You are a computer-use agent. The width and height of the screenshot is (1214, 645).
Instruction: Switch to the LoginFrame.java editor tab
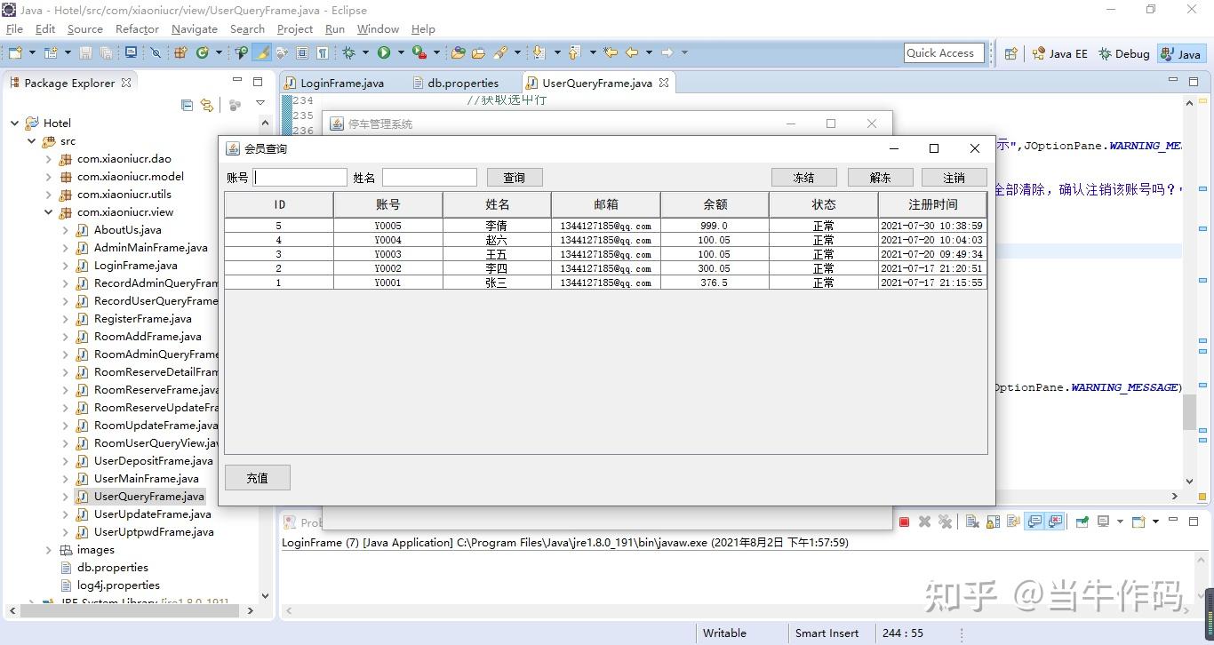pyautogui.click(x=333, y=83)
